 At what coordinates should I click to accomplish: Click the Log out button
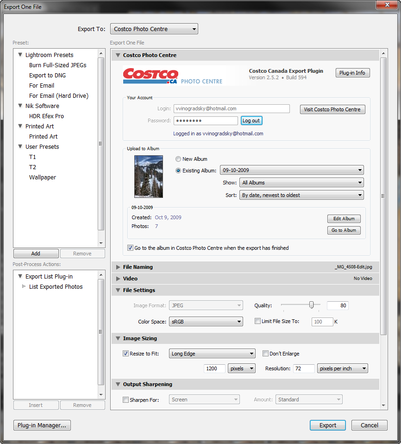point(251,121)
